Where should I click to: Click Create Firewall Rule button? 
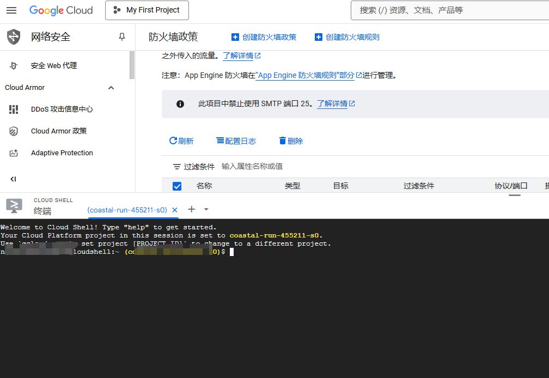click(x=347, y=37)
